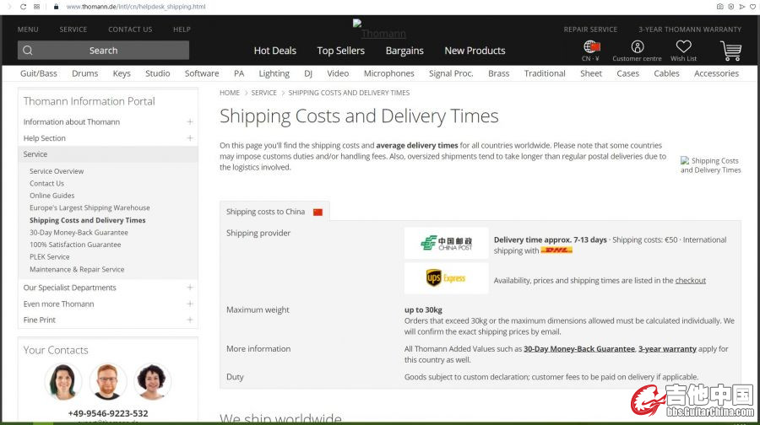Open the Lighting category
Image resolution: width=760 pixels, height=425 pixels.
(274, 73)
